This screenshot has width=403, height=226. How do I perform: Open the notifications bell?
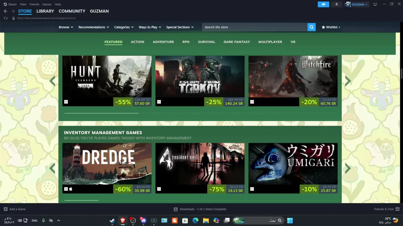coord(337,4)
